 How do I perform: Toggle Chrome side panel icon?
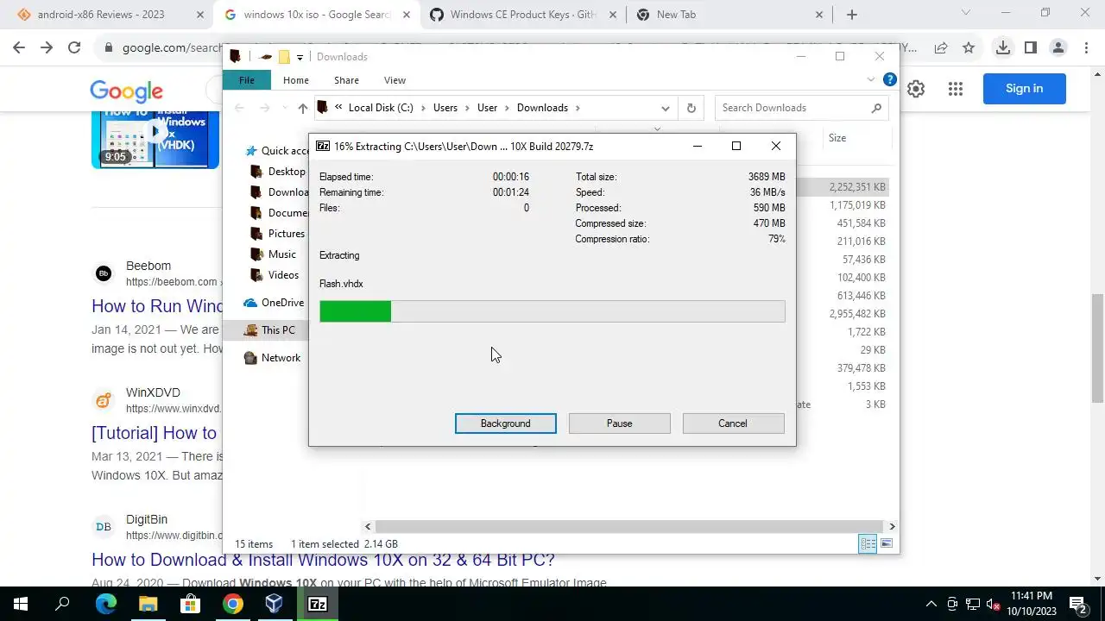tap(1031, 48)
